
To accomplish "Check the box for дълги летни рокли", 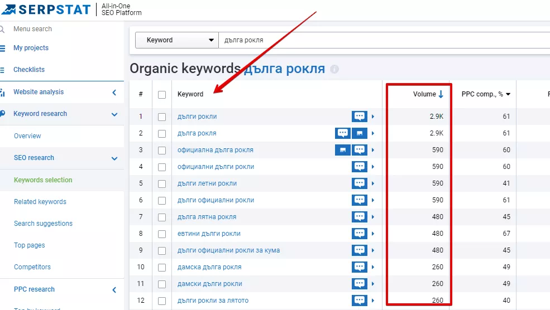I will point(162,184).
